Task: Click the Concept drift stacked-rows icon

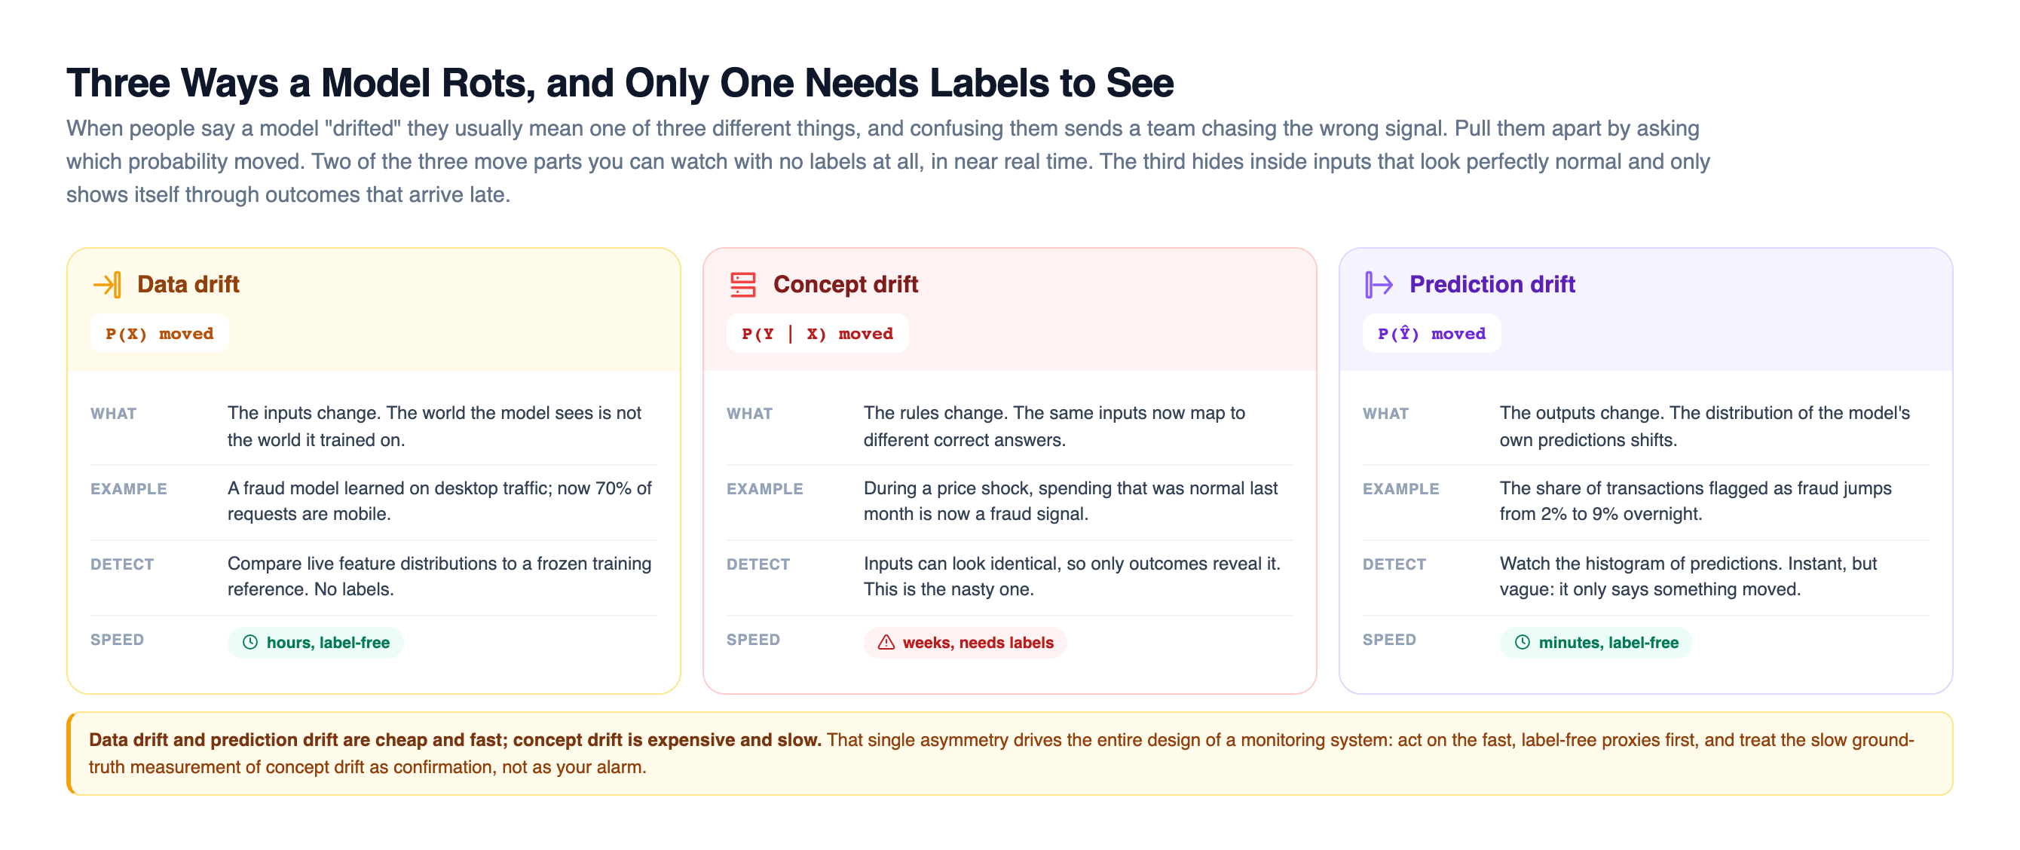Action: pos(742,285)
